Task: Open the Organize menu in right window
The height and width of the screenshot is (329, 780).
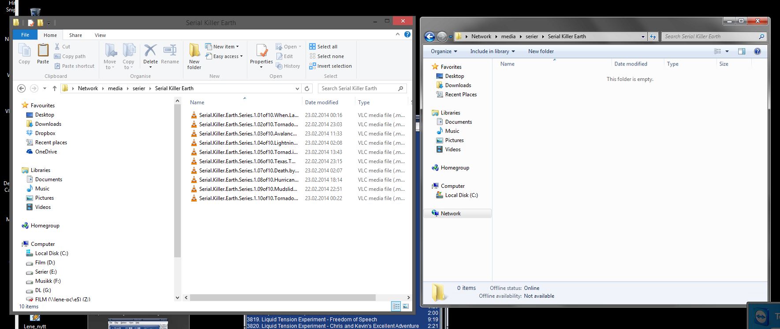Action: coord(444,51)
